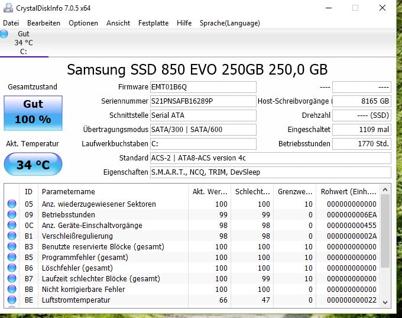Click the Drehzahl value ---- (SSD)
Viewport: 402px width, 318px height.
tap(362, 115)
